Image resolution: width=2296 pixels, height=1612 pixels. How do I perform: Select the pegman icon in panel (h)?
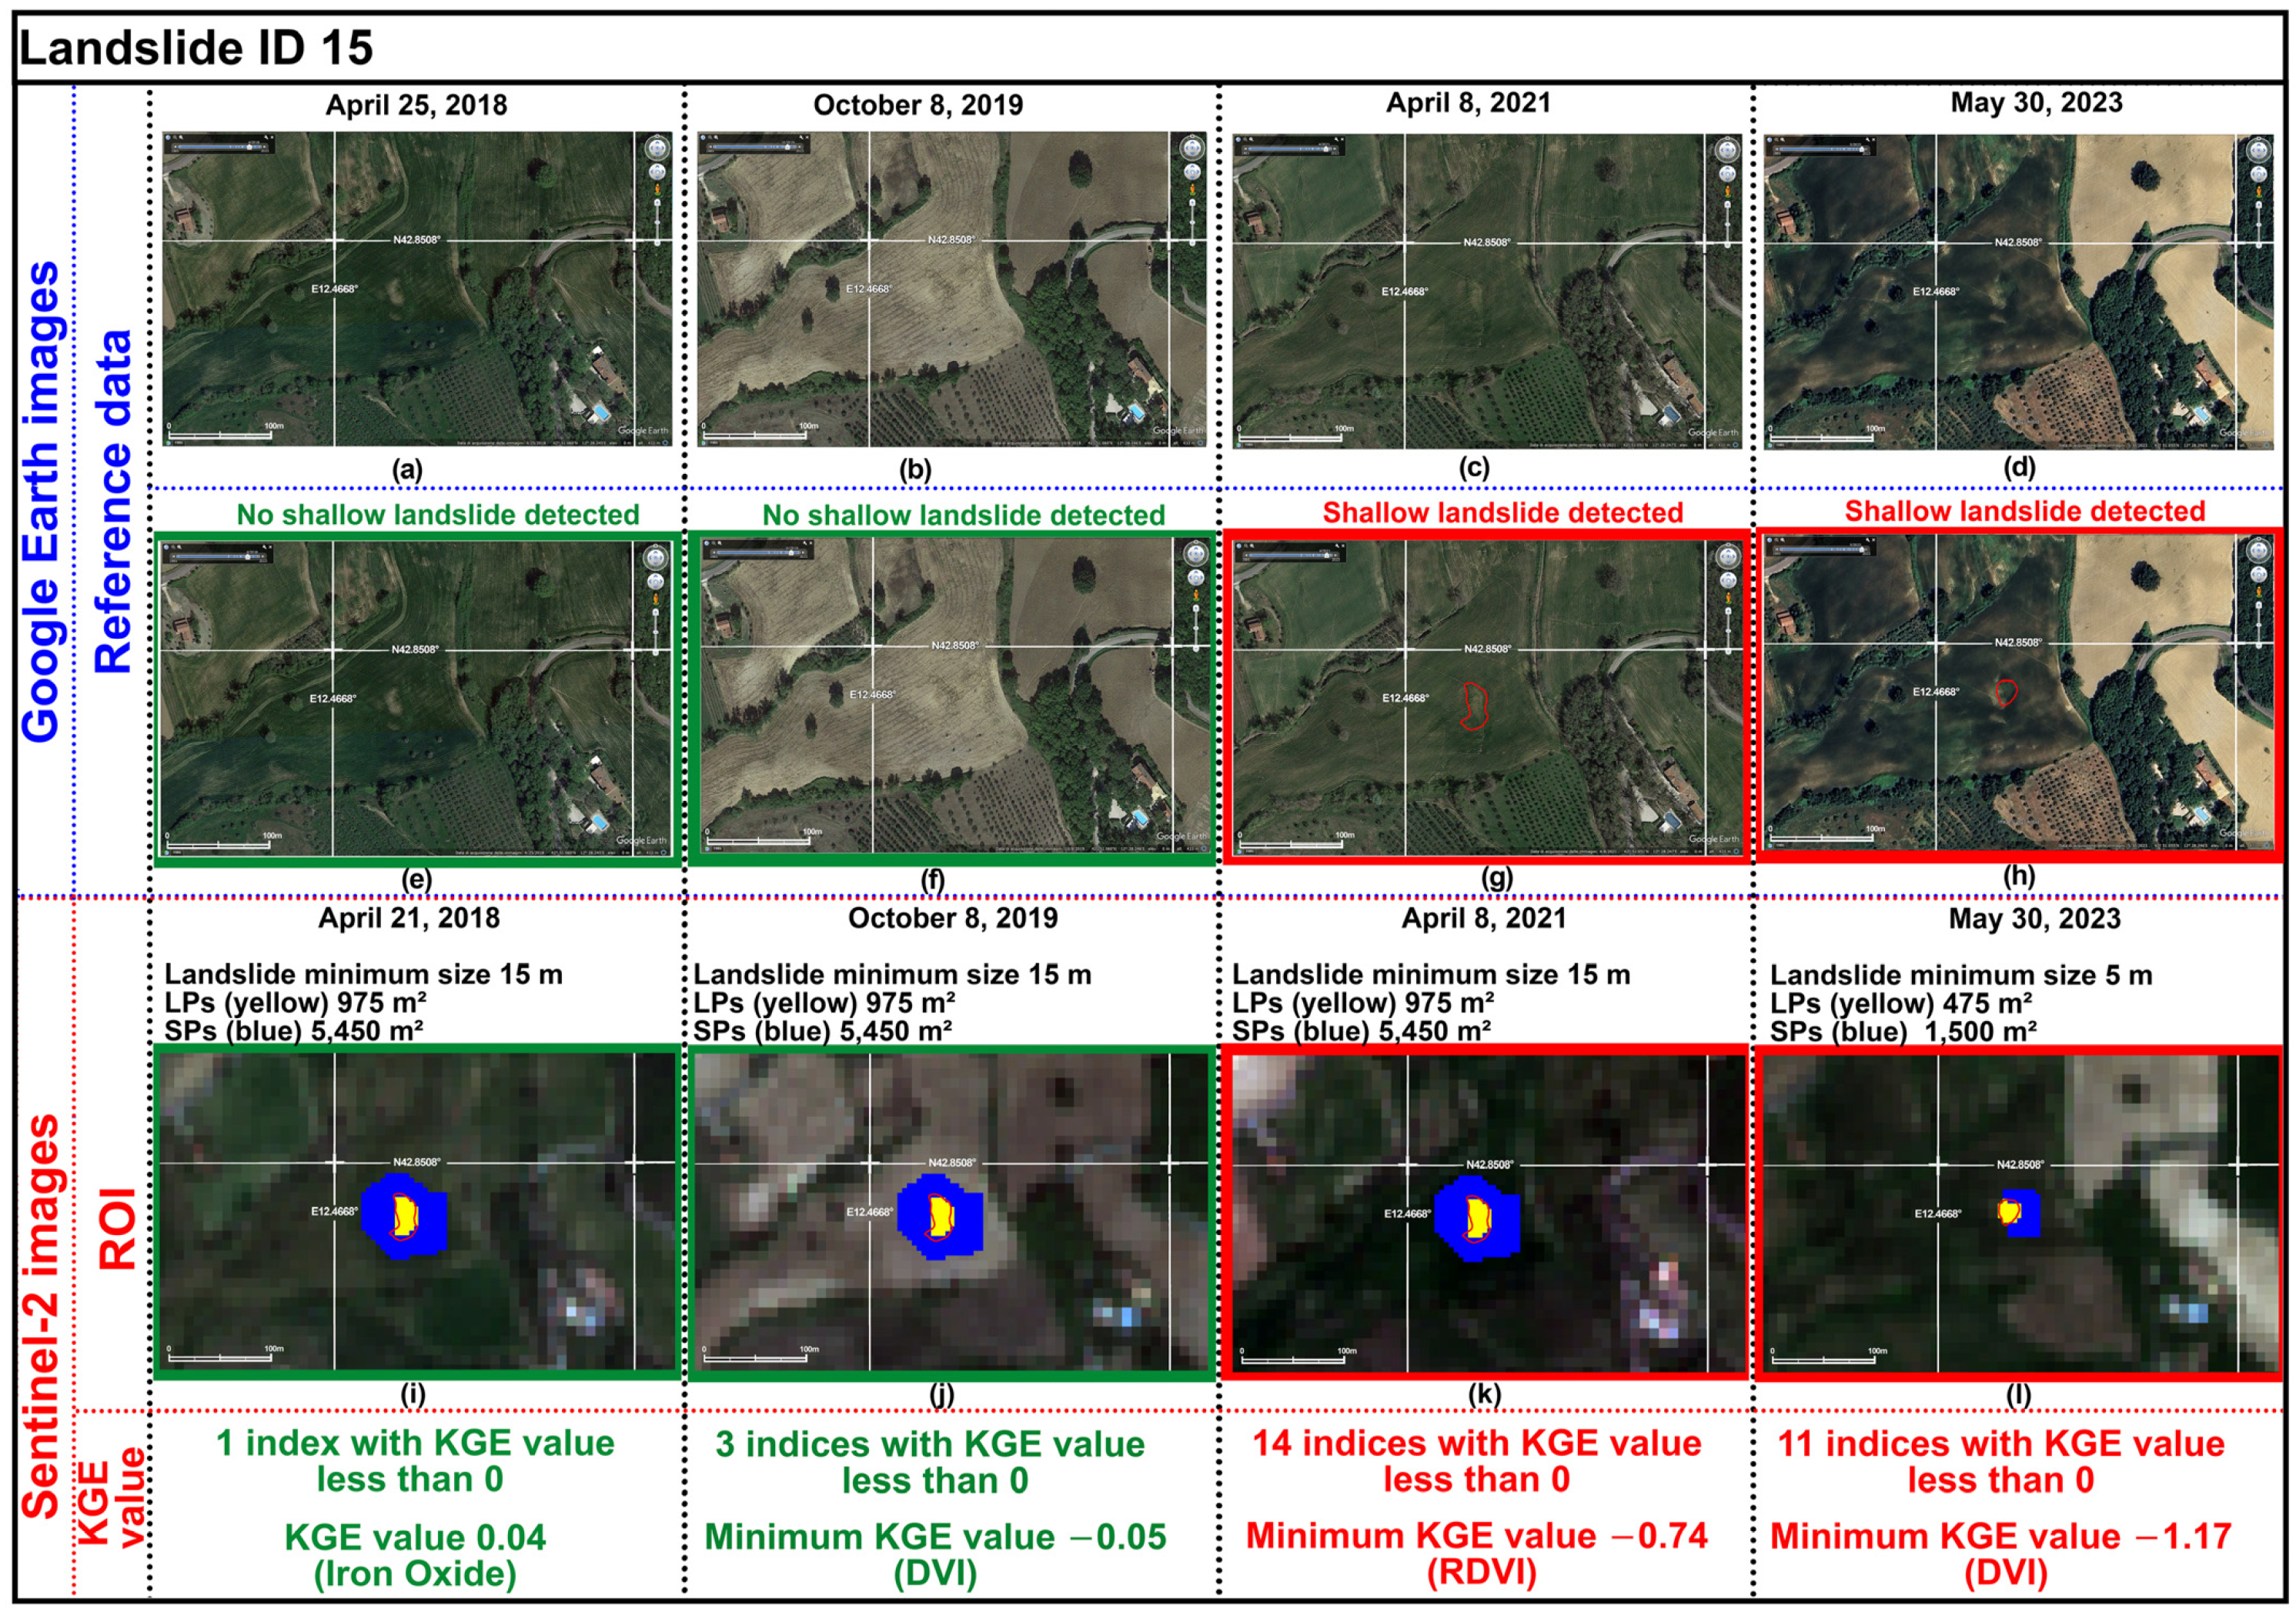pyautogui.click(x=2259, y=592)
